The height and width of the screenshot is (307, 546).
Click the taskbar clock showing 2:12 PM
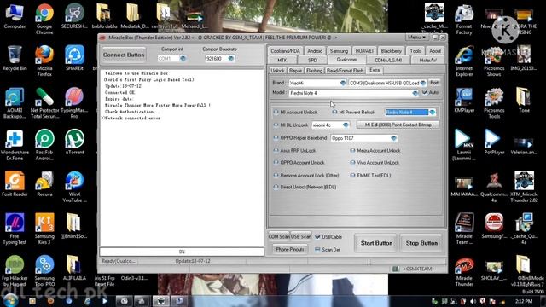pos(524,301)
